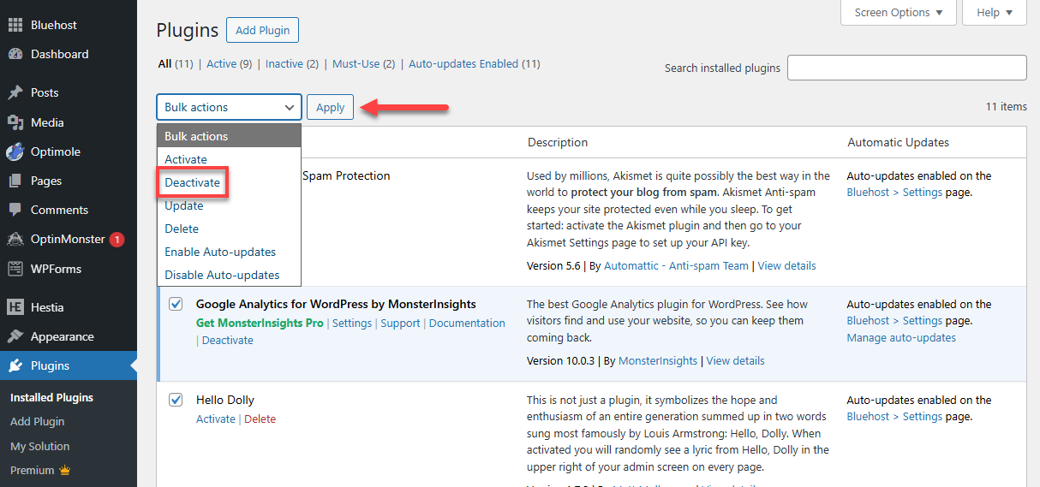The image size is (1040, 487).
Task: Click the Hello Dolly plugin name
Action: pyautogui.click(x=225, y=400)
